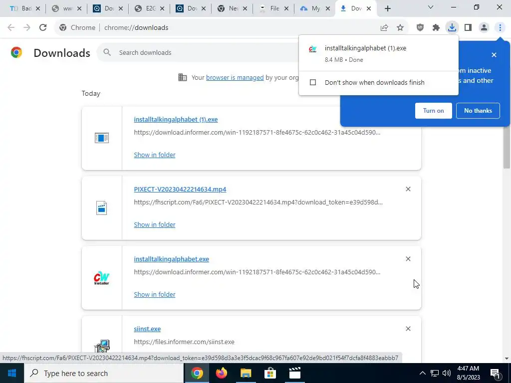Switch to the New tab
Viewport: 511px width, 383px height.
click(x=232, y=9)
